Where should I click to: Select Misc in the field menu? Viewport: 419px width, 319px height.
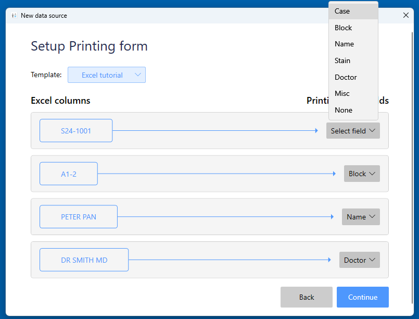(353, 93)
